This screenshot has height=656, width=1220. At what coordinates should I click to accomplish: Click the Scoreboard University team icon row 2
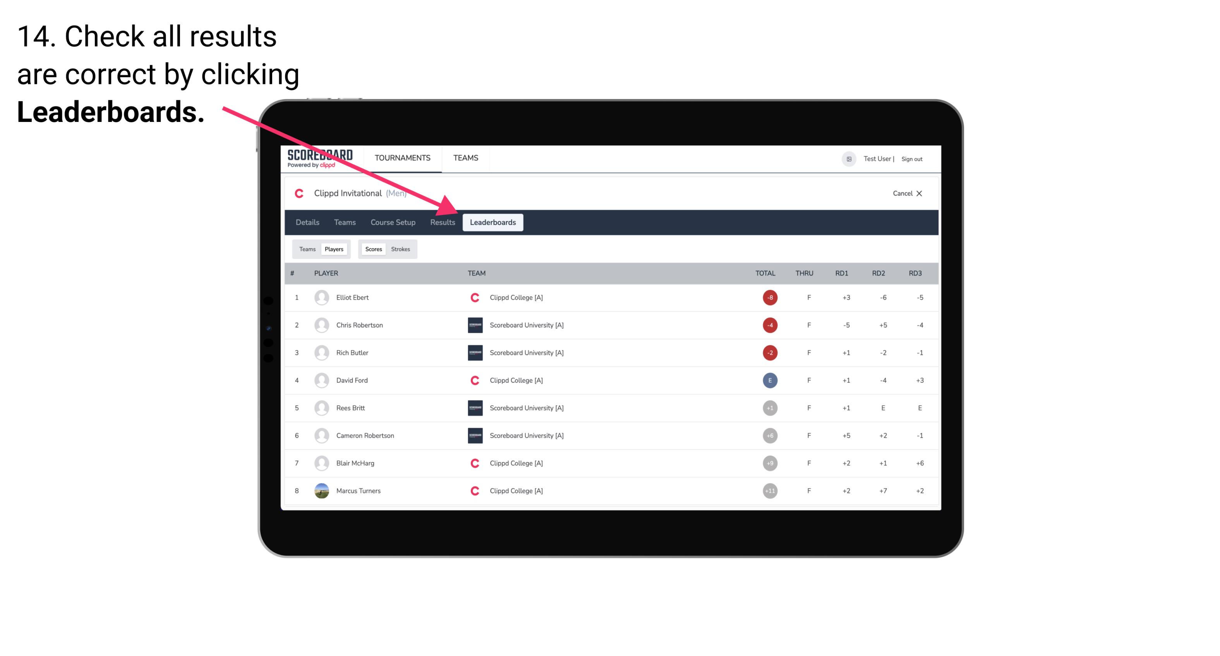coord(474,325)
